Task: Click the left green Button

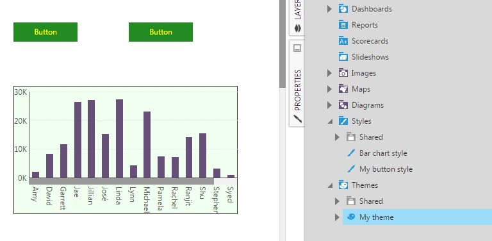Action: pos(45,32)
